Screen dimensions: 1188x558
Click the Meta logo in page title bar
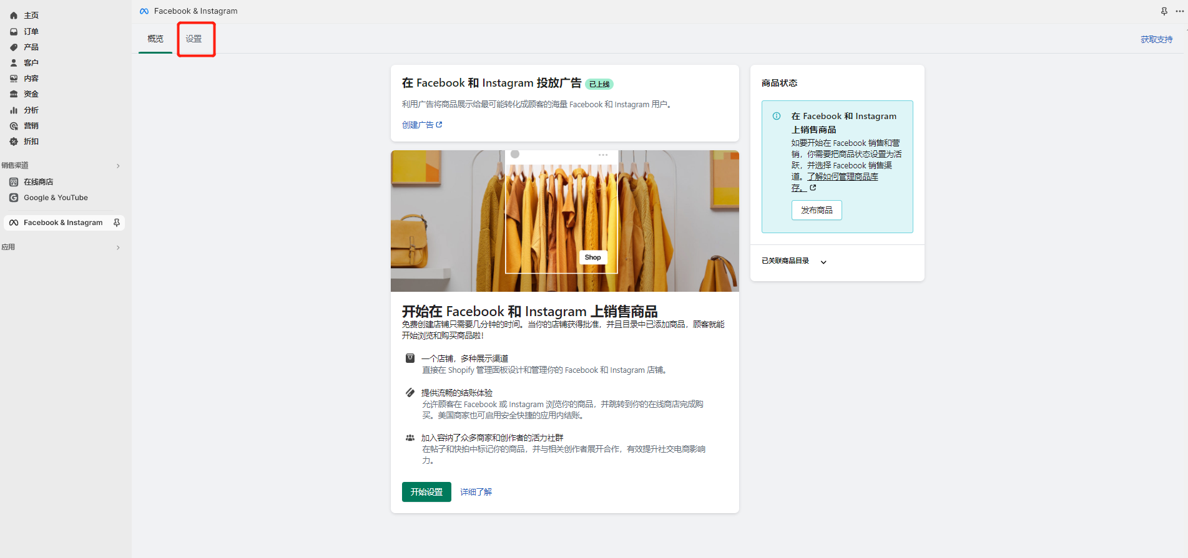(144, 11)
